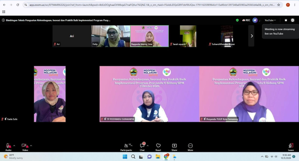Image resolution: width=299 pixels, height=161 pixels.
Task: Open the Participants panel
Action: tap(126, 147)
